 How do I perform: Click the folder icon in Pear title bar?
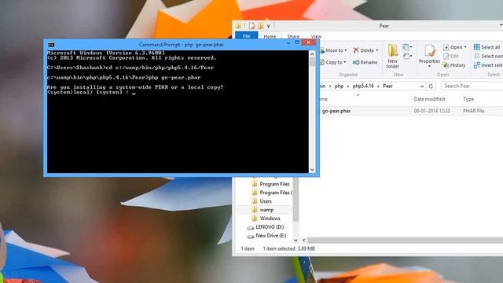coord(239,26)
